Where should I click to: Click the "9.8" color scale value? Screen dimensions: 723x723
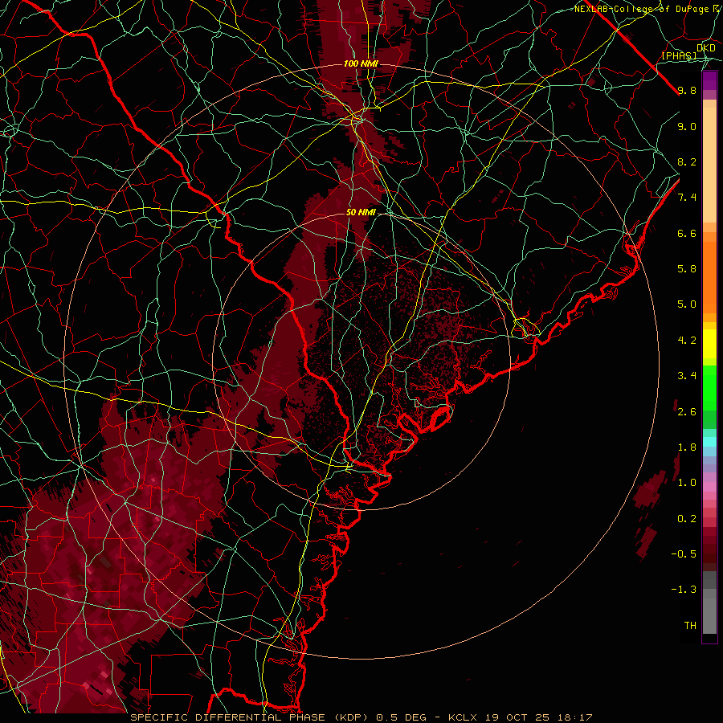[687, 90]
